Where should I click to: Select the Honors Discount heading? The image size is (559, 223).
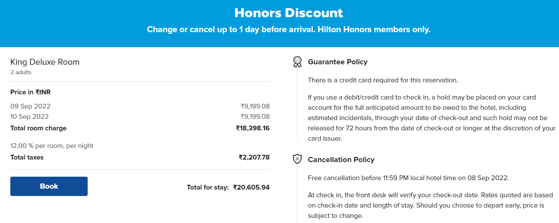point(289,13)
